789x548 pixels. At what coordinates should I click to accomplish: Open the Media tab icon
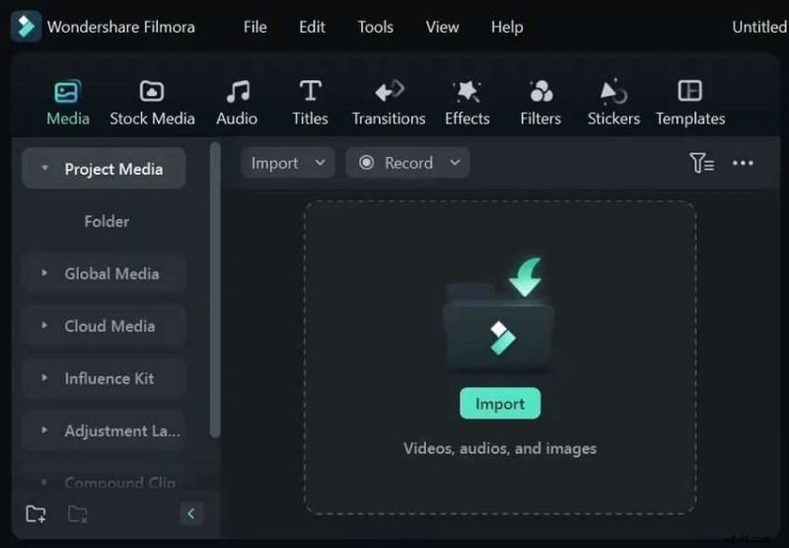pos(67,92)
